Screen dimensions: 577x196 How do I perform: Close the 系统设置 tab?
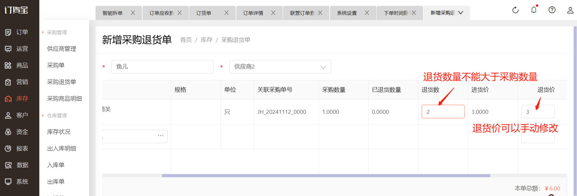367,13
